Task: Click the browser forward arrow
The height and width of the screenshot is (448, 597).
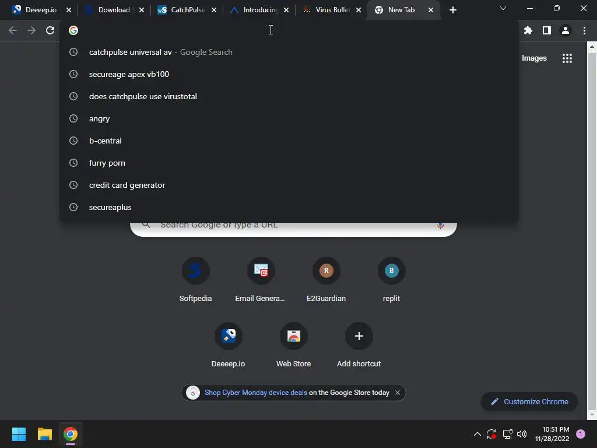Action: click(x=31, y=30)
